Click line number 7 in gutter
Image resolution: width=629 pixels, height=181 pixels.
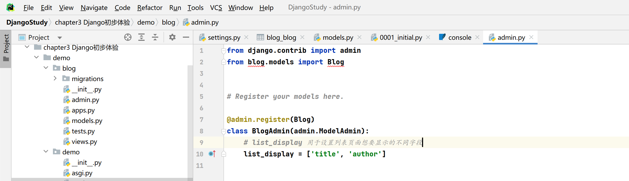(x=201, y=120)
